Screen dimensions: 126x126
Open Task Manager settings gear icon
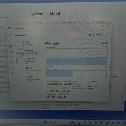coord(13,98)
